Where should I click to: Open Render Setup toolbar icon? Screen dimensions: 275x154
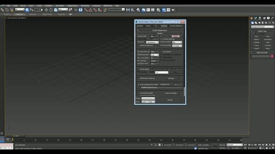[164, 10]
